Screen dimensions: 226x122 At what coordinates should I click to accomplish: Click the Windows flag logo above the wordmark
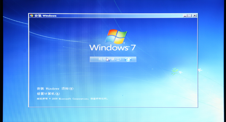coord(116,37)
